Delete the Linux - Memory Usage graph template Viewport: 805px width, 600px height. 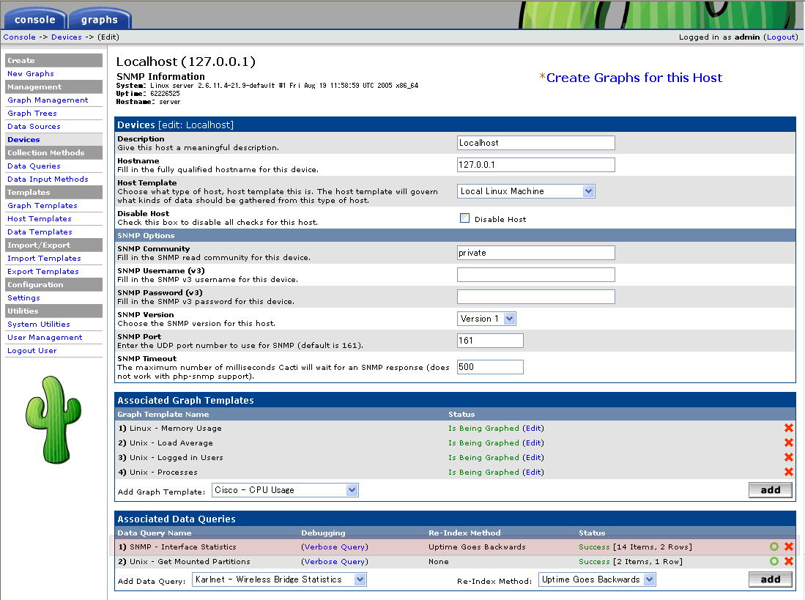(x=789, y=429)
